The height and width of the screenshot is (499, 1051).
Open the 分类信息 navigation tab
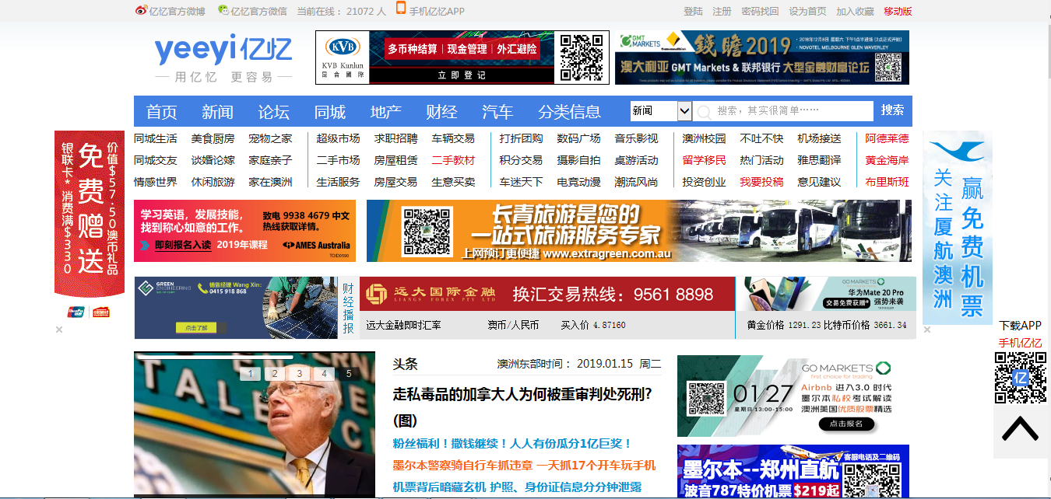(569, 112)
